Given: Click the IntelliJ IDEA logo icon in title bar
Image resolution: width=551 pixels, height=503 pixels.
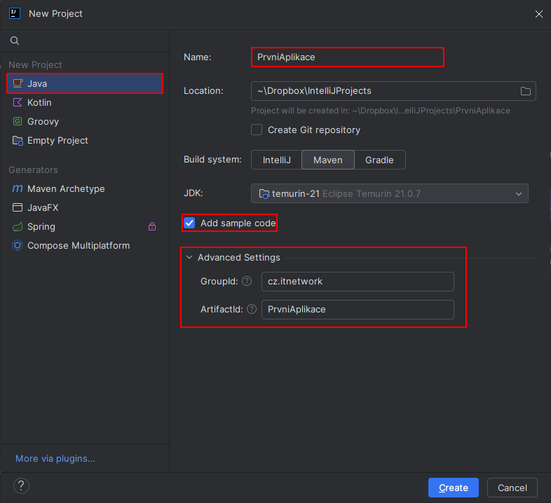Looking at the screenshot, I should click(15, 14).
